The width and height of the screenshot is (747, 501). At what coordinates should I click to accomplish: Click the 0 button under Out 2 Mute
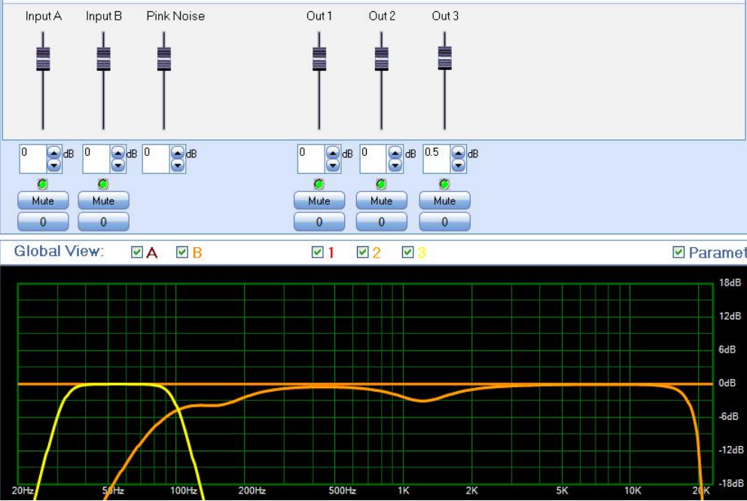click(x=382, y=221)
